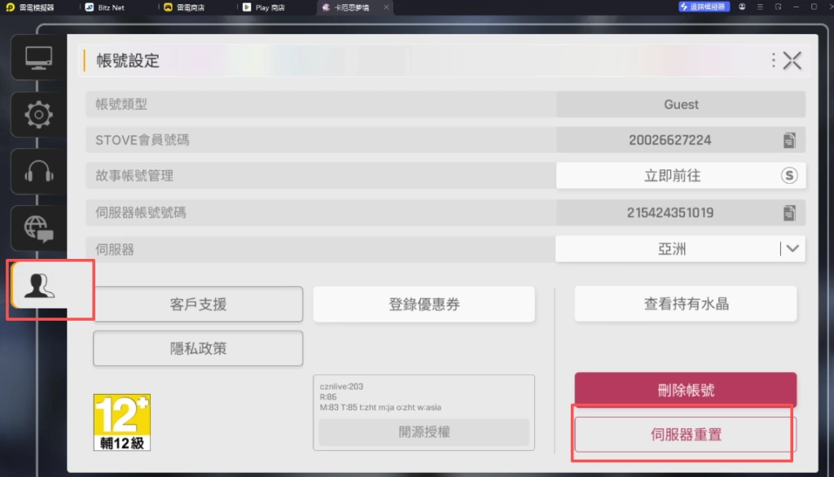834x477 pixels.
Task: Open the display settings sidebar tab
Action: tap(38, 57)
